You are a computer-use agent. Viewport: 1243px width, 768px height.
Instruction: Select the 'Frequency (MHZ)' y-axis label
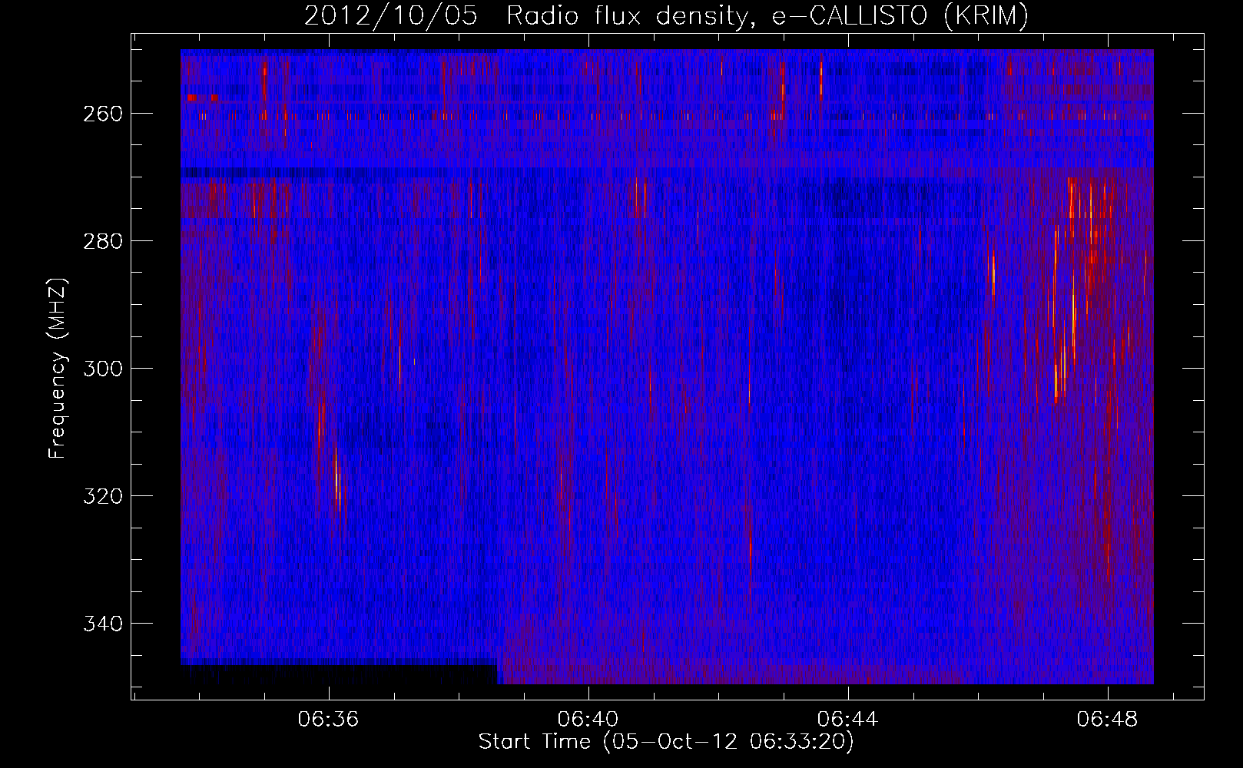coord(58,368)
